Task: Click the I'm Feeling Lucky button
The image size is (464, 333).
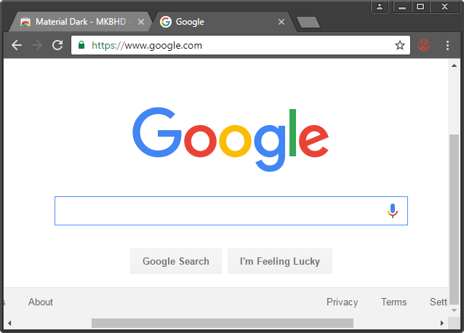Action: click(280, 261)
